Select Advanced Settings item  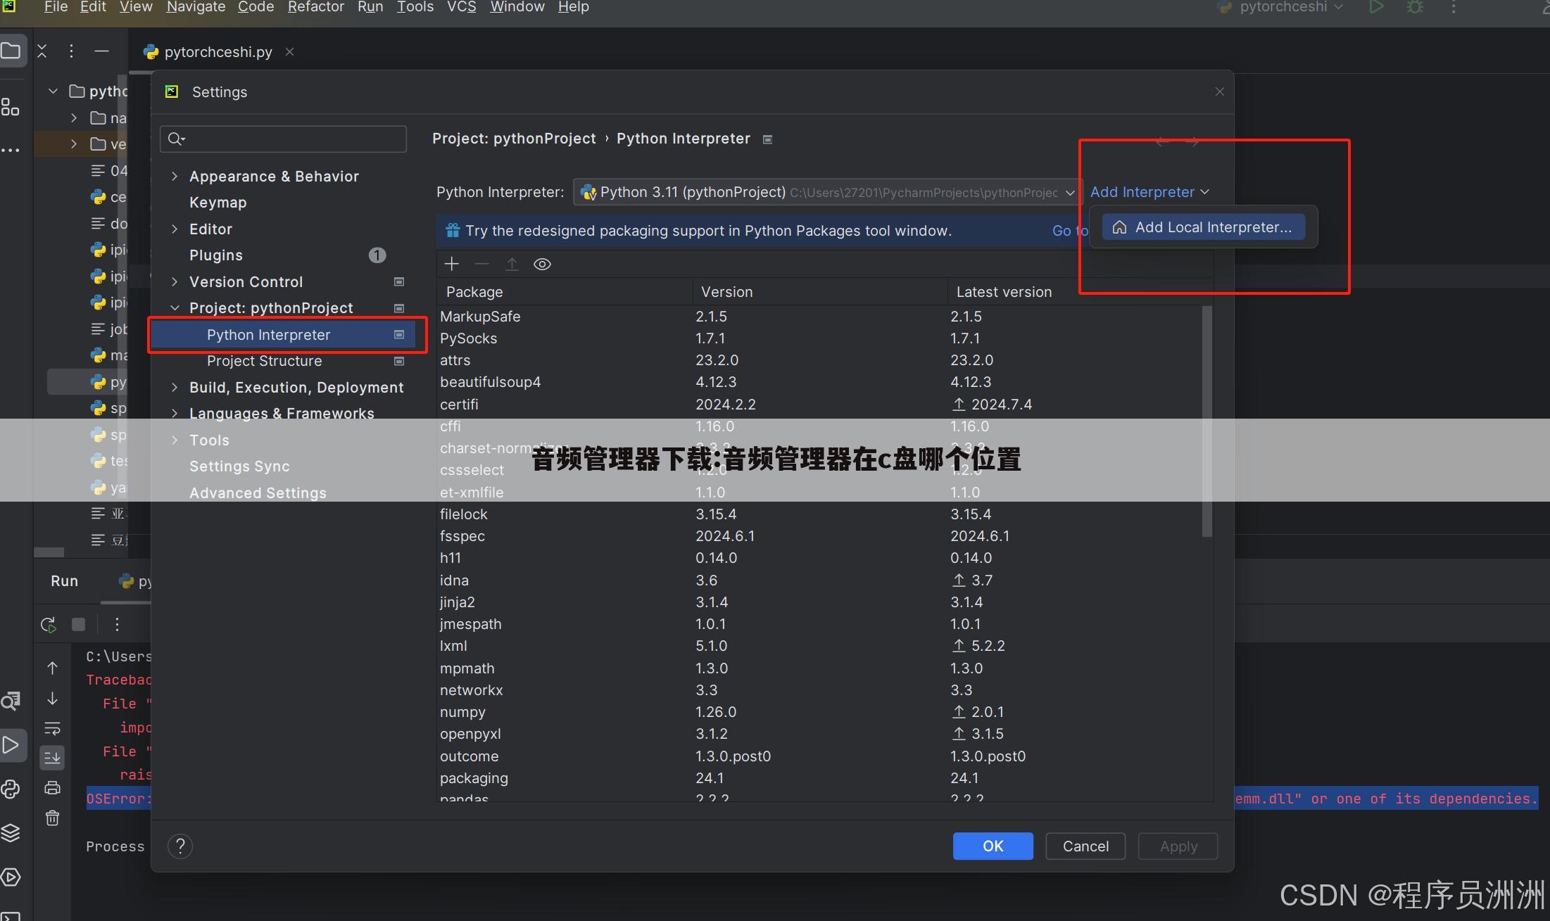[x=258, y=493]
